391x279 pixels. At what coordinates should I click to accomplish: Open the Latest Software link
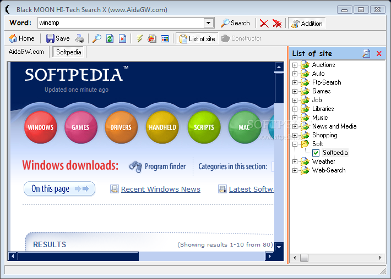click(251, 189)
